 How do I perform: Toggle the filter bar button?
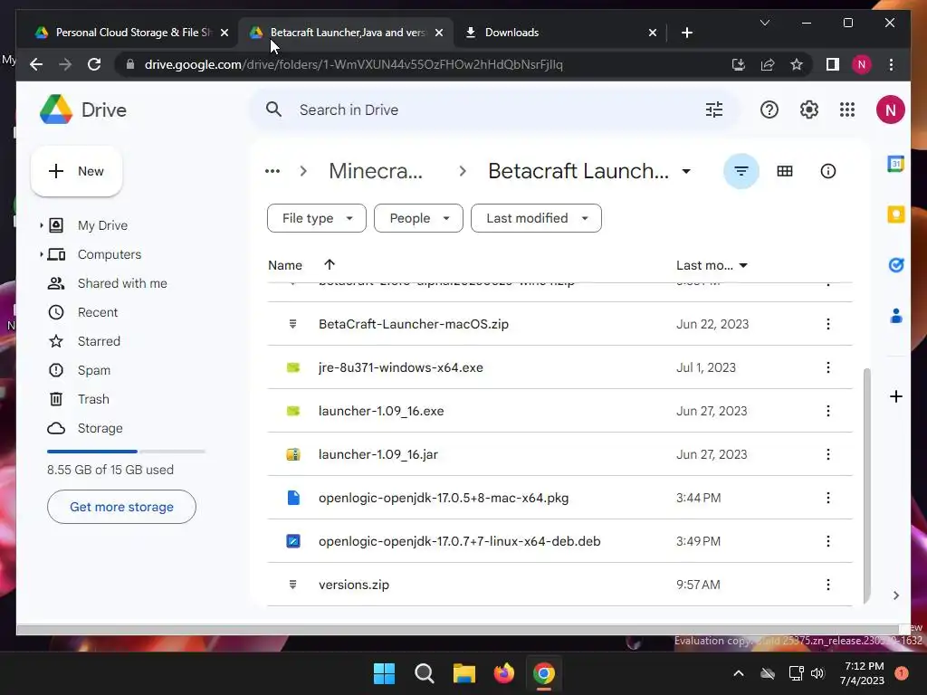[741, 171]
